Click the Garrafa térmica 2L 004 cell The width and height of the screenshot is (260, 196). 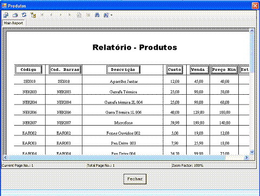tap(123, 102)
